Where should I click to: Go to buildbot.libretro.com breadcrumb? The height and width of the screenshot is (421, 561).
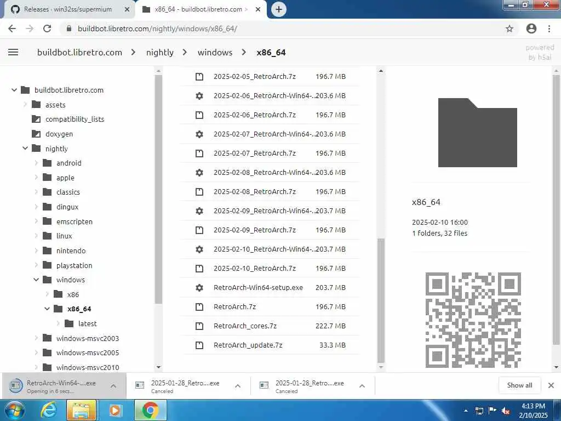(79, 52)
